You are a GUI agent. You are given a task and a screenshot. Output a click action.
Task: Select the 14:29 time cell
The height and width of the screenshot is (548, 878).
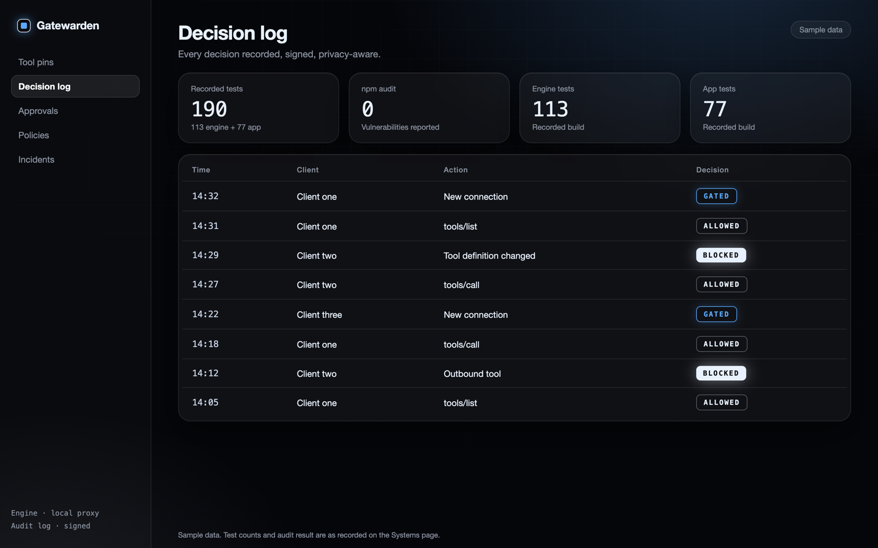click(205, 255)
